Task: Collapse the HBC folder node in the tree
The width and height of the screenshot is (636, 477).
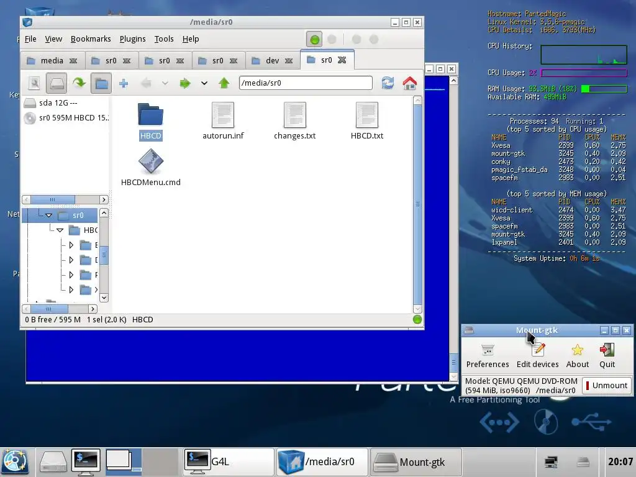Action: pos(60,230)
